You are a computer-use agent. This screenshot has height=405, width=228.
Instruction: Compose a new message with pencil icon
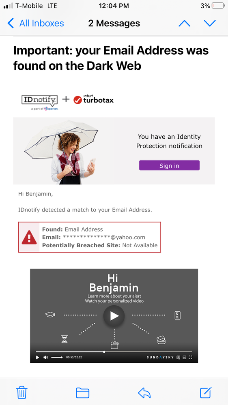click(206, 392)
